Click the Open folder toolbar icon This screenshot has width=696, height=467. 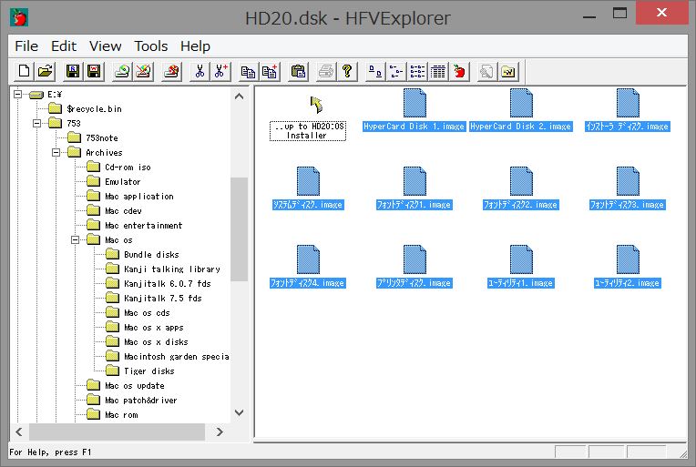[x=46, y=71]
